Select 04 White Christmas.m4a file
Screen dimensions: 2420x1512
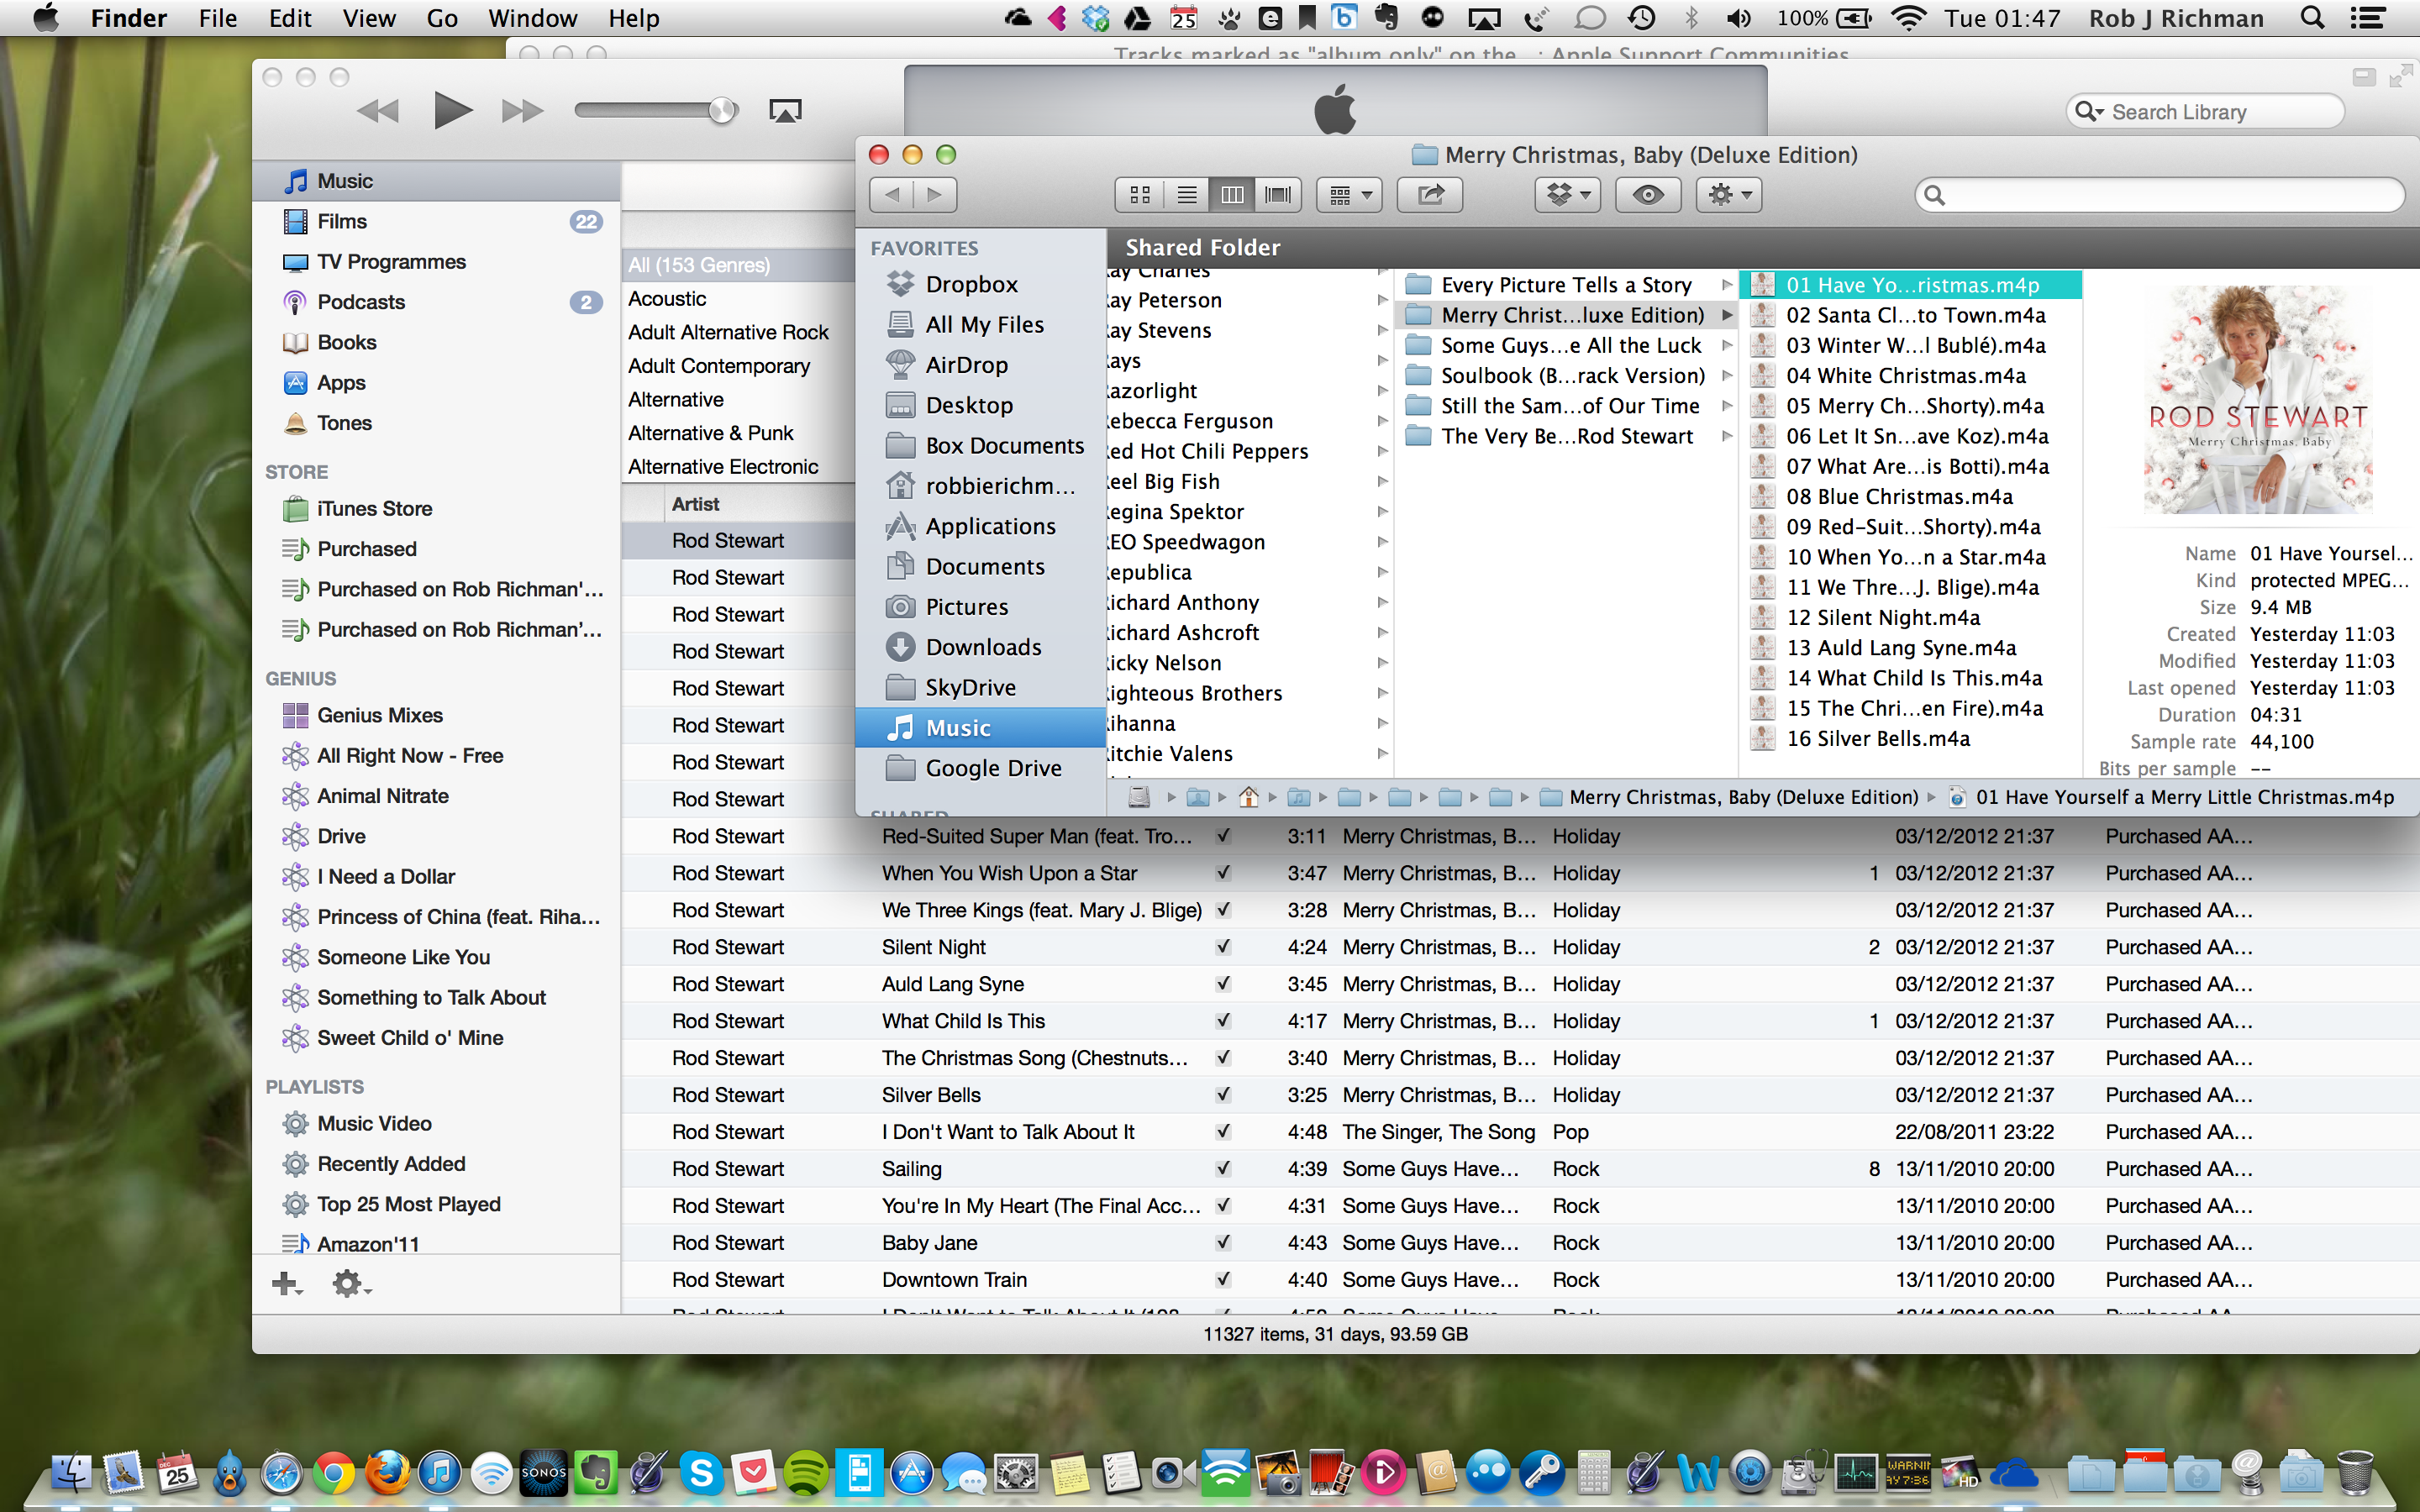[1910, 376]
